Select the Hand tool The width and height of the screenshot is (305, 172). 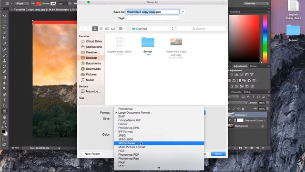click(4, 117)
